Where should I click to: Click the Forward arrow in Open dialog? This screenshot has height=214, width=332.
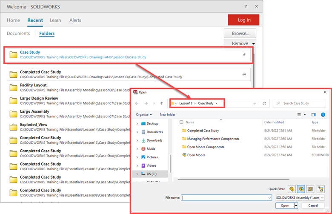[x=146, y=103]
